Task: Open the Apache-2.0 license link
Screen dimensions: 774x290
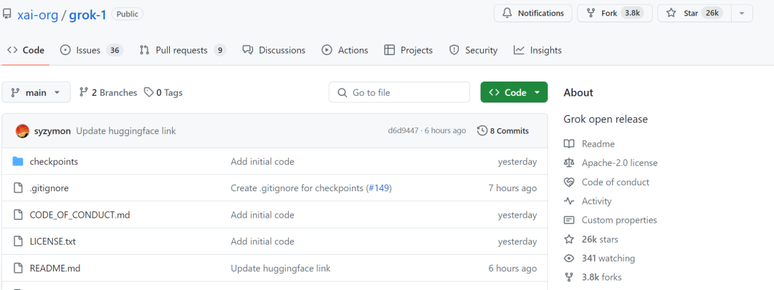Action: click(619, 163)
